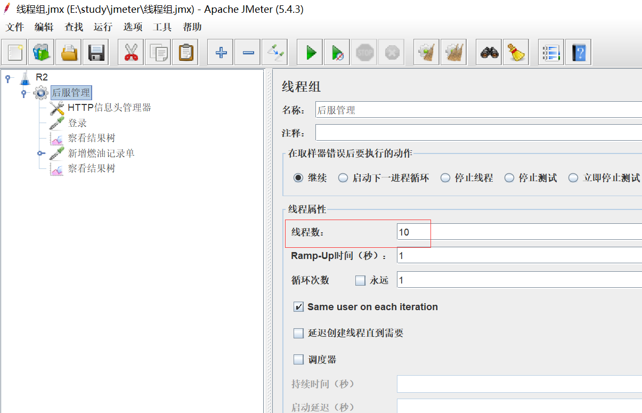Viewport: 642px width, 413px height.
Task: Open the 帮助 menu
Action: [192, 27]
